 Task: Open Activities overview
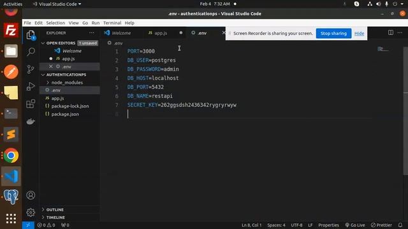point(13,4)
